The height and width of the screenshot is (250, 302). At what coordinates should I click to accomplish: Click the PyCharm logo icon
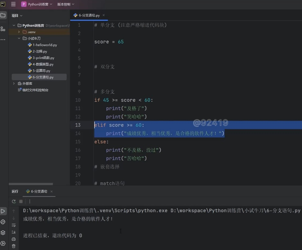[x=3, y=4]
